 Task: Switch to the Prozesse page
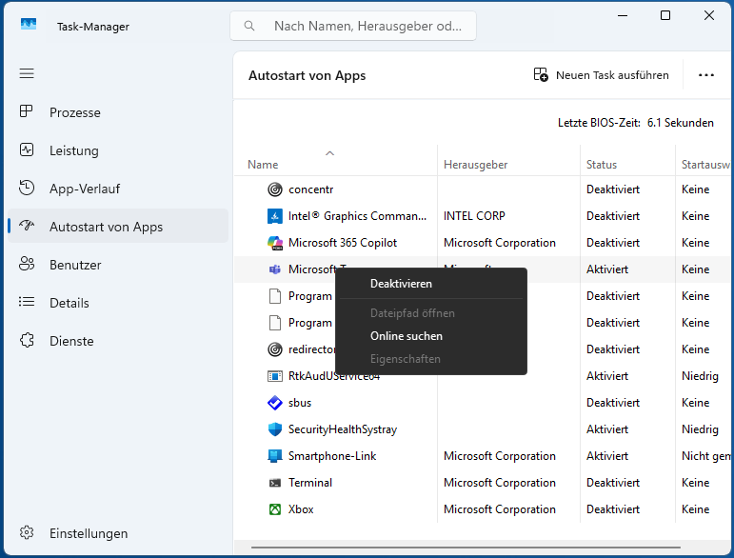(x=118, y=111)
